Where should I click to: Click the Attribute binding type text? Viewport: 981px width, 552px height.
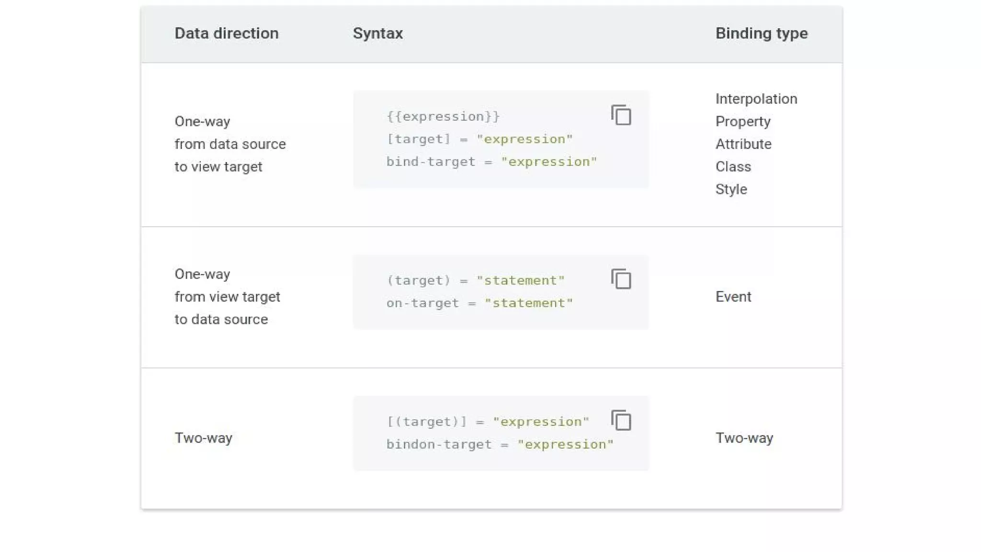743,144
